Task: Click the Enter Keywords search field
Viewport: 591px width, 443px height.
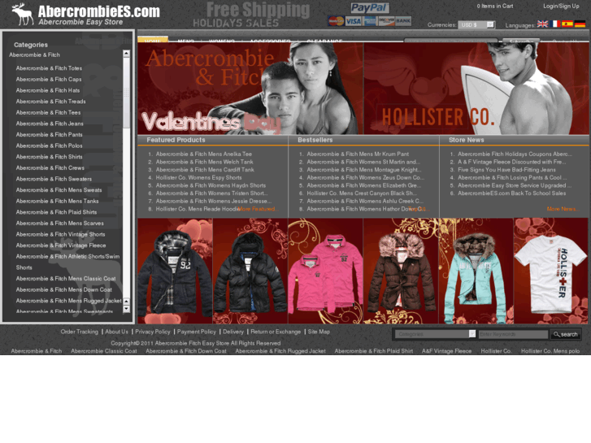Action: (513, 334)
